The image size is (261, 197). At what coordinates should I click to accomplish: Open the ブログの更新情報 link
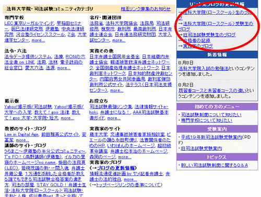pos(116,168)
